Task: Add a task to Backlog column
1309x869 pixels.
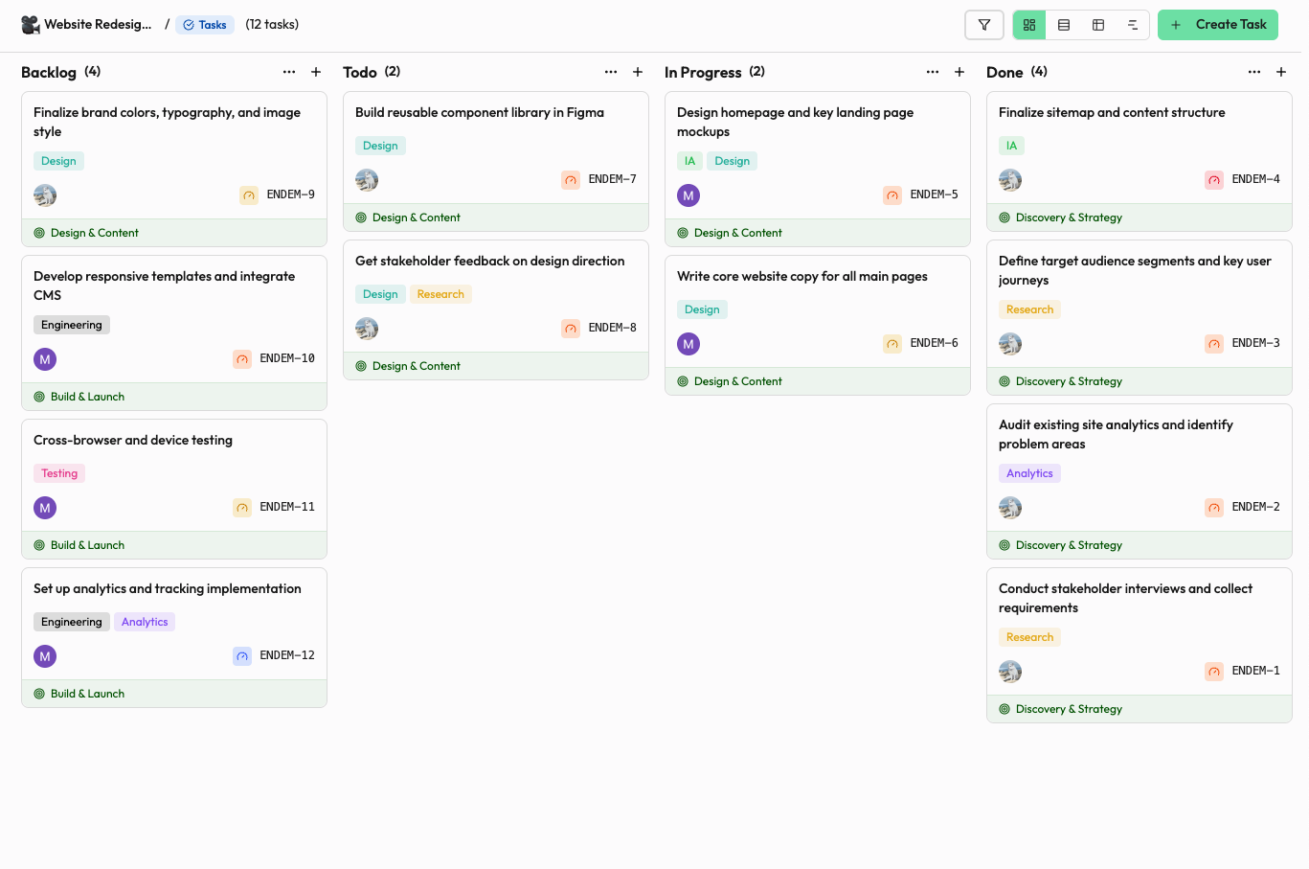Action: tap(316, 72)
